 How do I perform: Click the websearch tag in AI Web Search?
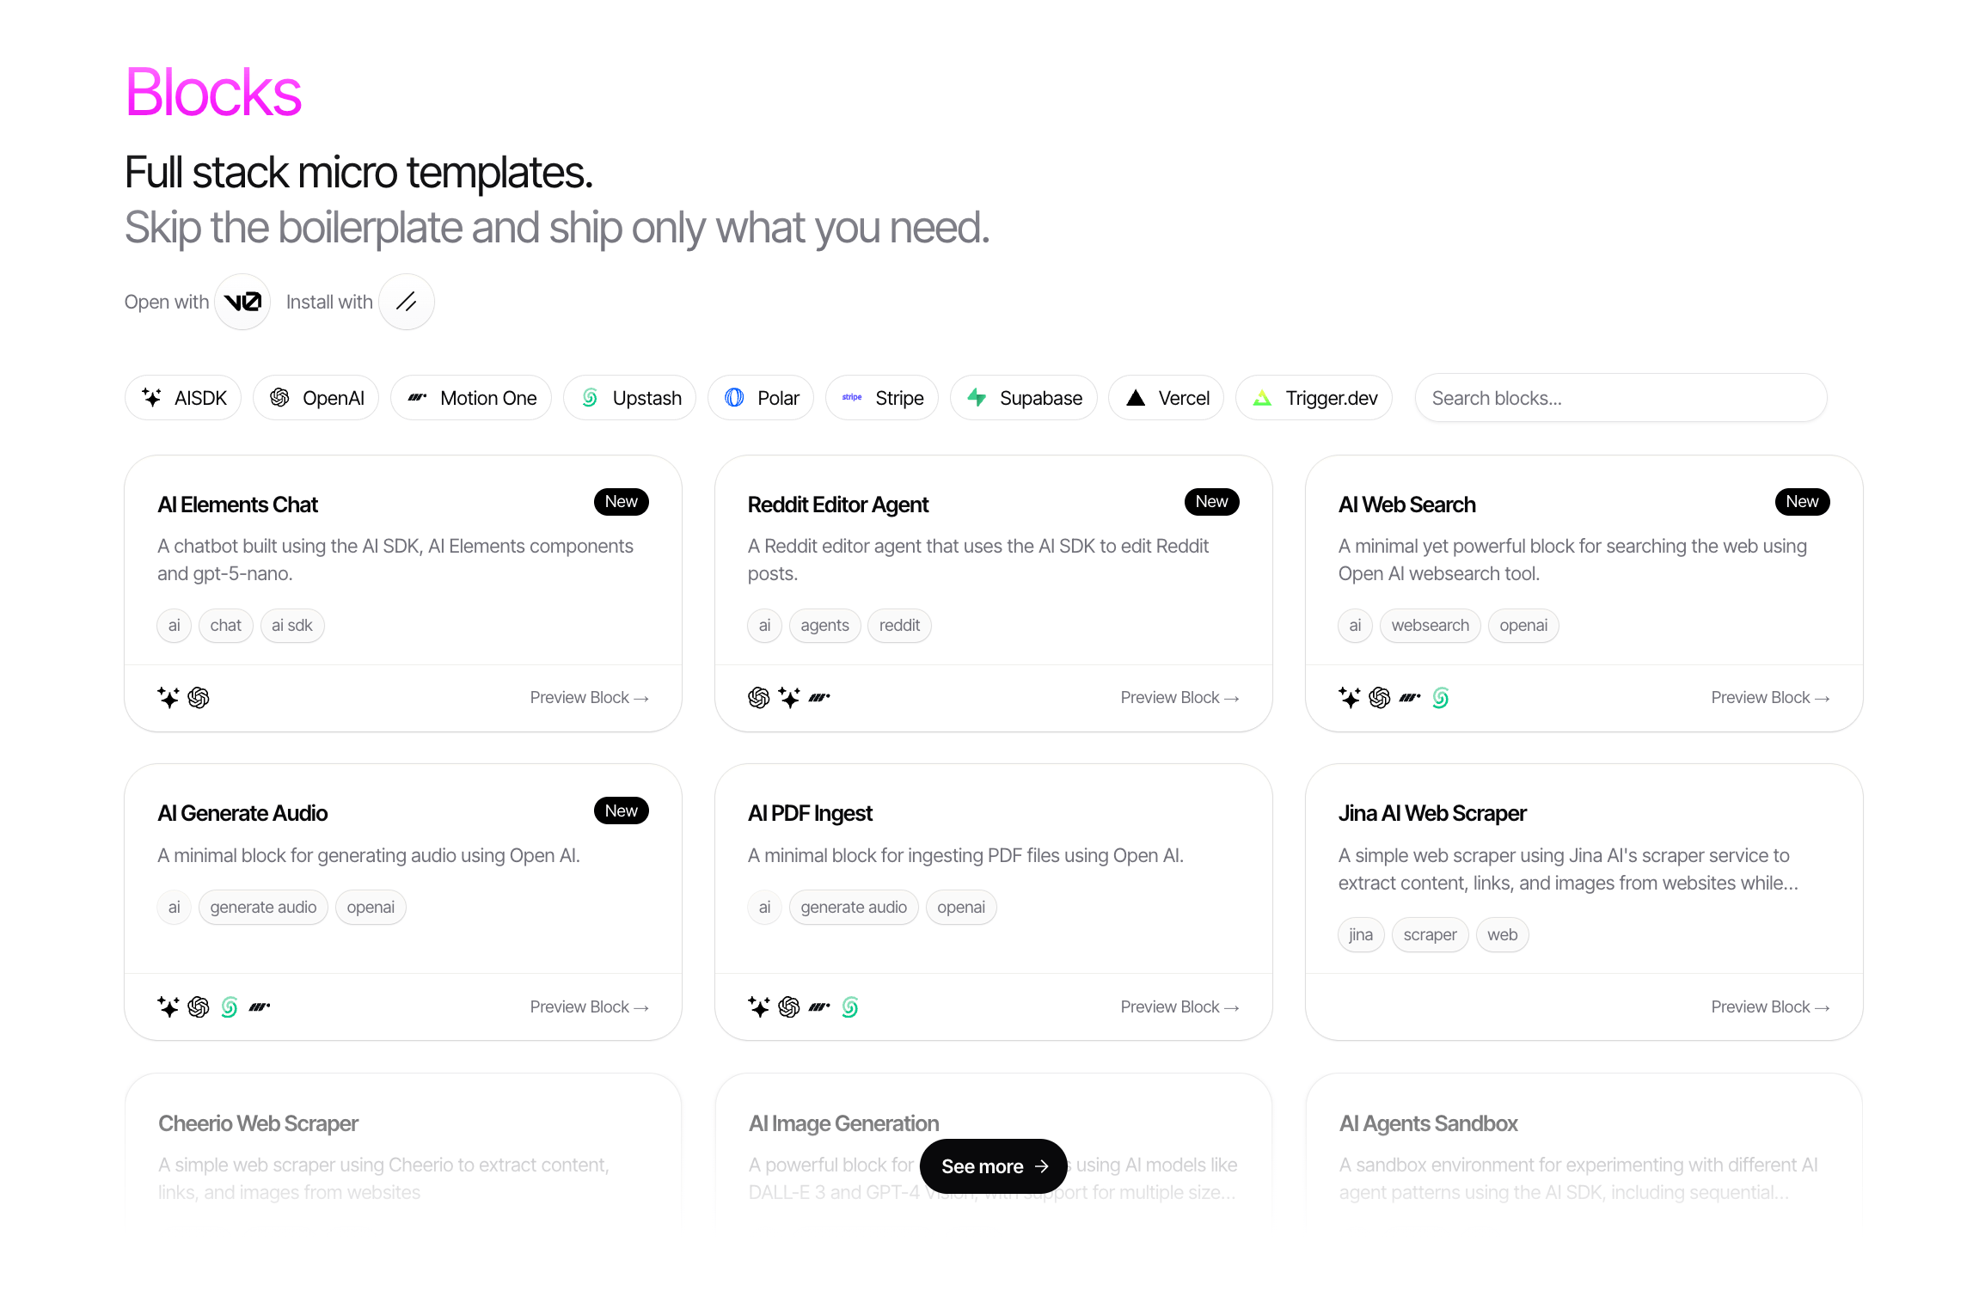(1431, 626)
